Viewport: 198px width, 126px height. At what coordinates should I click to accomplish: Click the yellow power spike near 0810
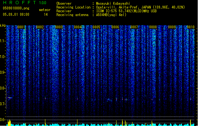pos(190,123)
